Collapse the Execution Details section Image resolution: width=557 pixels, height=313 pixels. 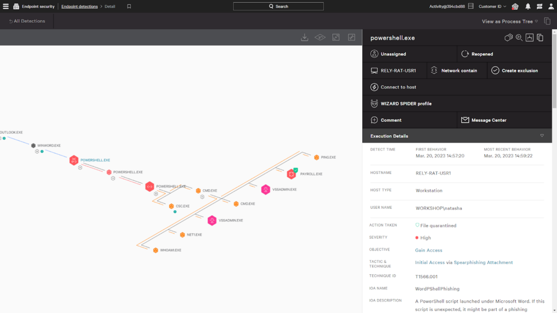pyautogui.click(x=542, y=136)
